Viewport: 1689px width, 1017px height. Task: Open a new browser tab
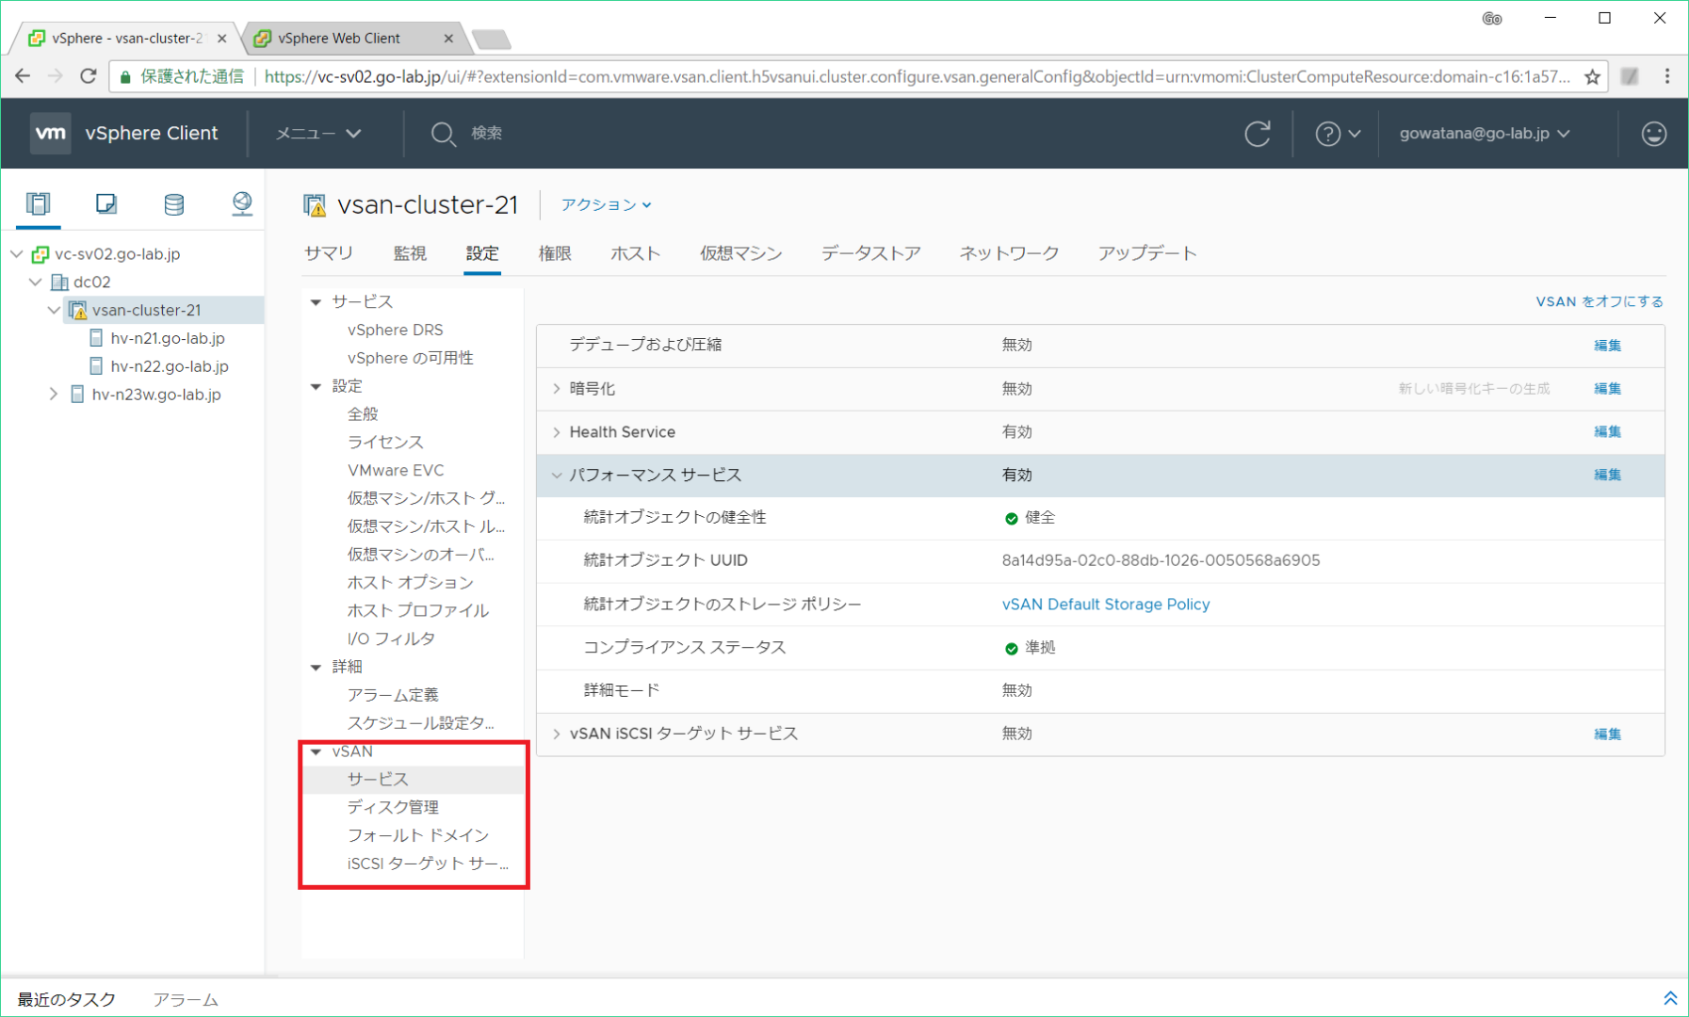tap(491, 39)
